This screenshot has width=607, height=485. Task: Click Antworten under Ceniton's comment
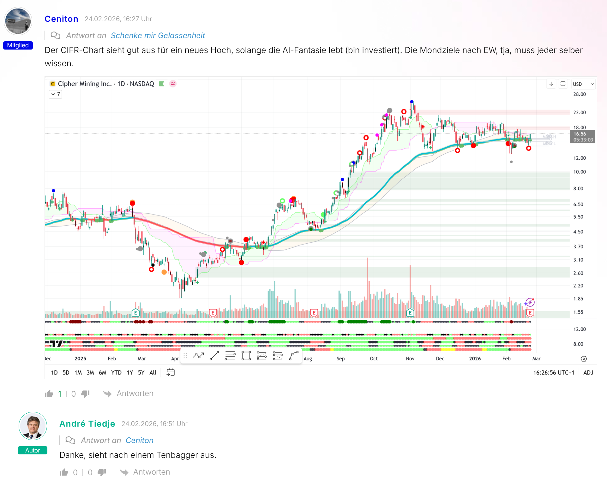(x=135, y=393)
